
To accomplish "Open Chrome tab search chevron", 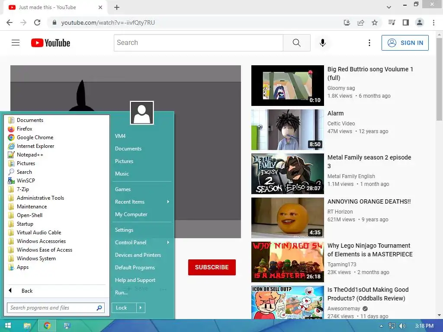I will click(389, 7).
